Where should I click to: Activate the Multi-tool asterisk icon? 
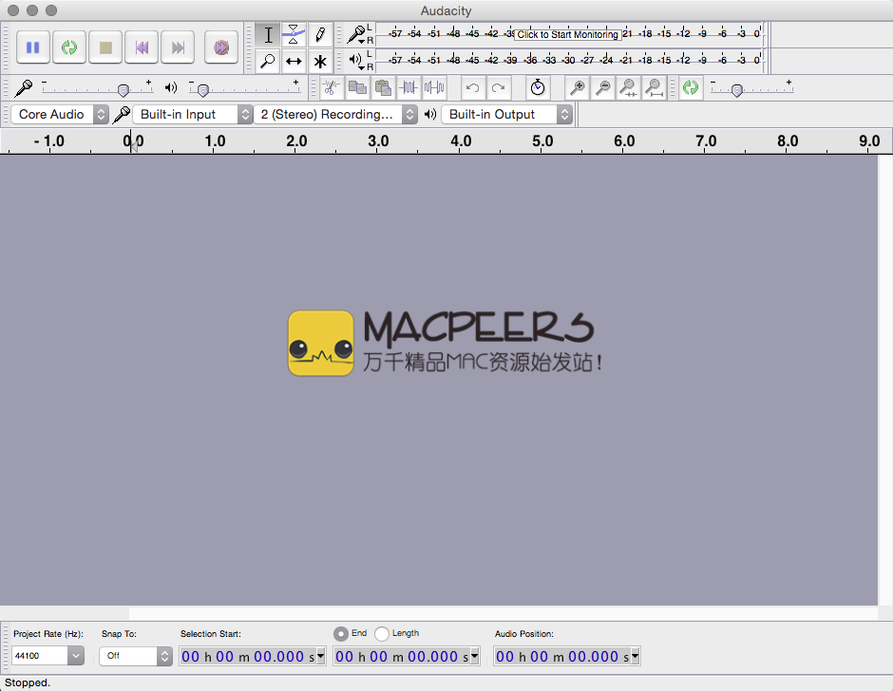point(320,62)
